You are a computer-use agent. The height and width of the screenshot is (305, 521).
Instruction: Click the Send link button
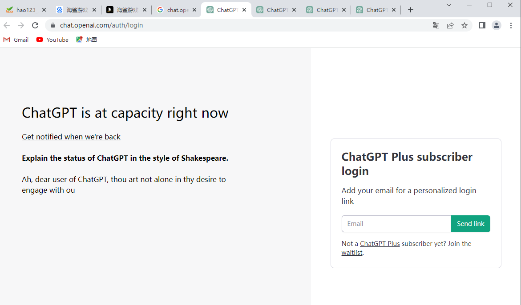click(470, 224)
